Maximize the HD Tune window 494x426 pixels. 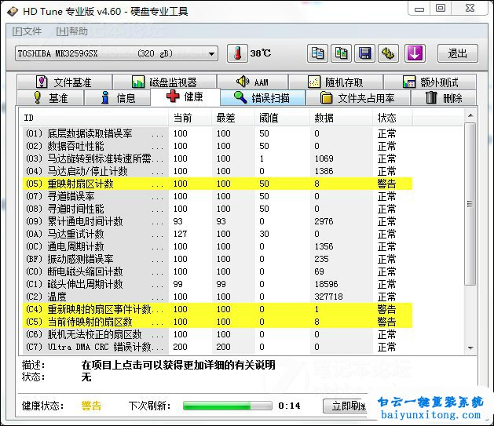coord(441,9)
